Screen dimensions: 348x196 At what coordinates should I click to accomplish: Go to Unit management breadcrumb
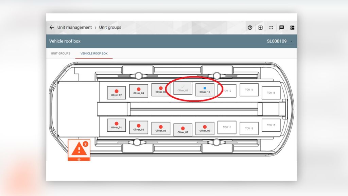(74, 28)
